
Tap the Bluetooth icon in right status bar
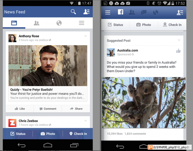pos(148,3)
